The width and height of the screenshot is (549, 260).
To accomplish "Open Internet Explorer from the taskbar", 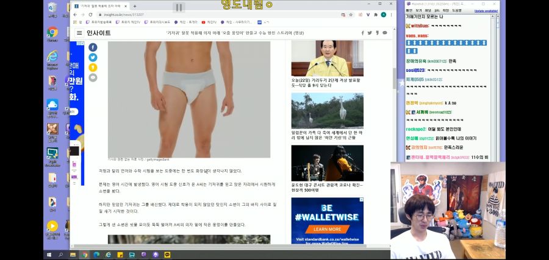I will tap(109, 255).
